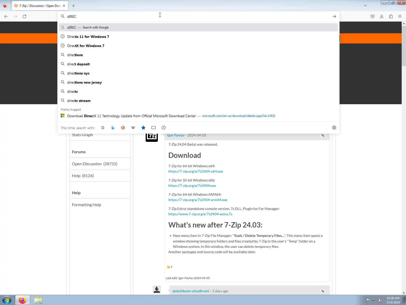
Task: Select the 'directv stream' suggestion
Action: (x=198, y=101)
